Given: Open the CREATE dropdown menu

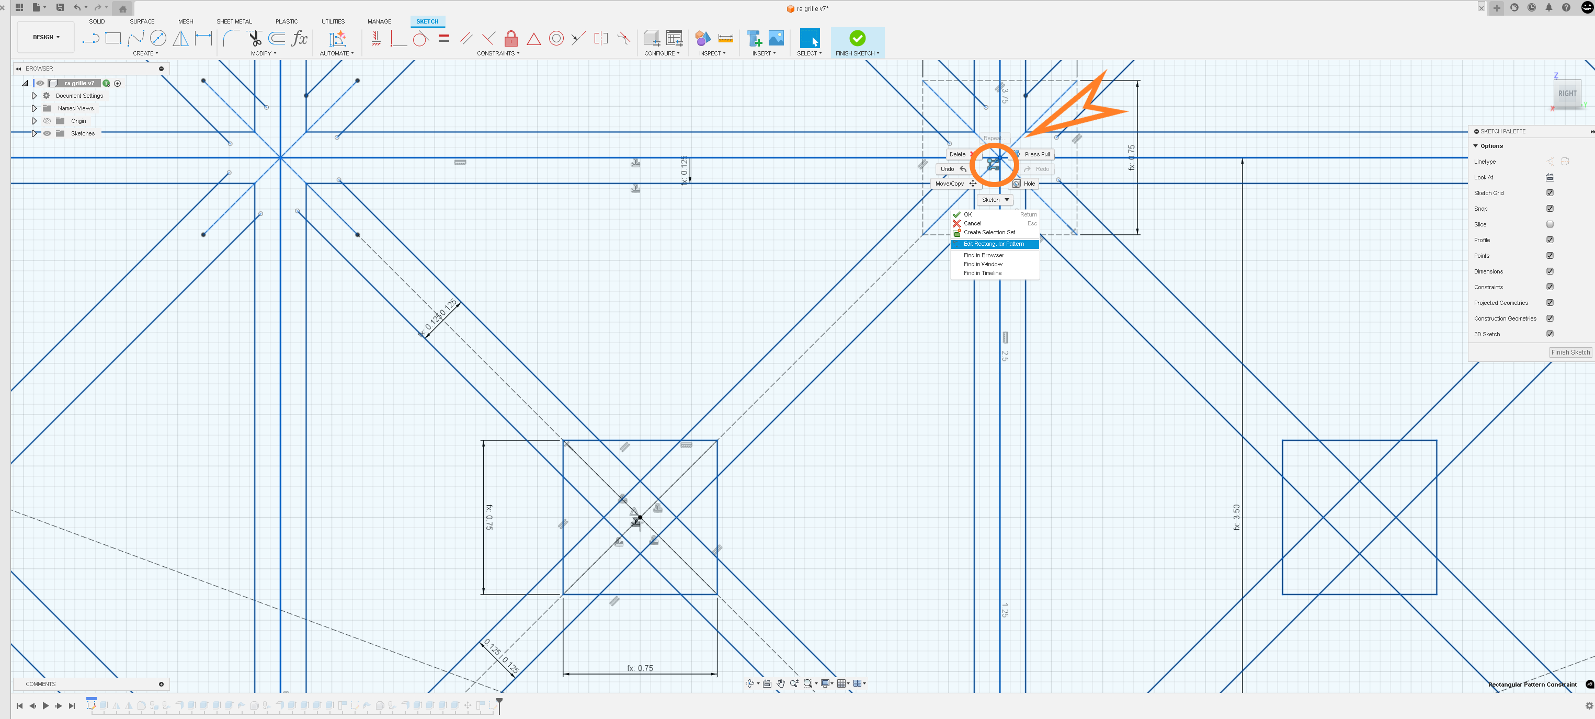Looking at the screenshot, I should [145, 53].
